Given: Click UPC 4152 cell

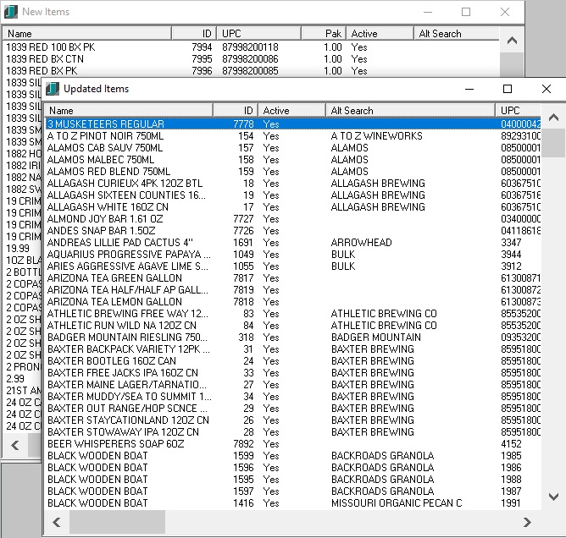Looking at the screenshot, I should [511, 444].
